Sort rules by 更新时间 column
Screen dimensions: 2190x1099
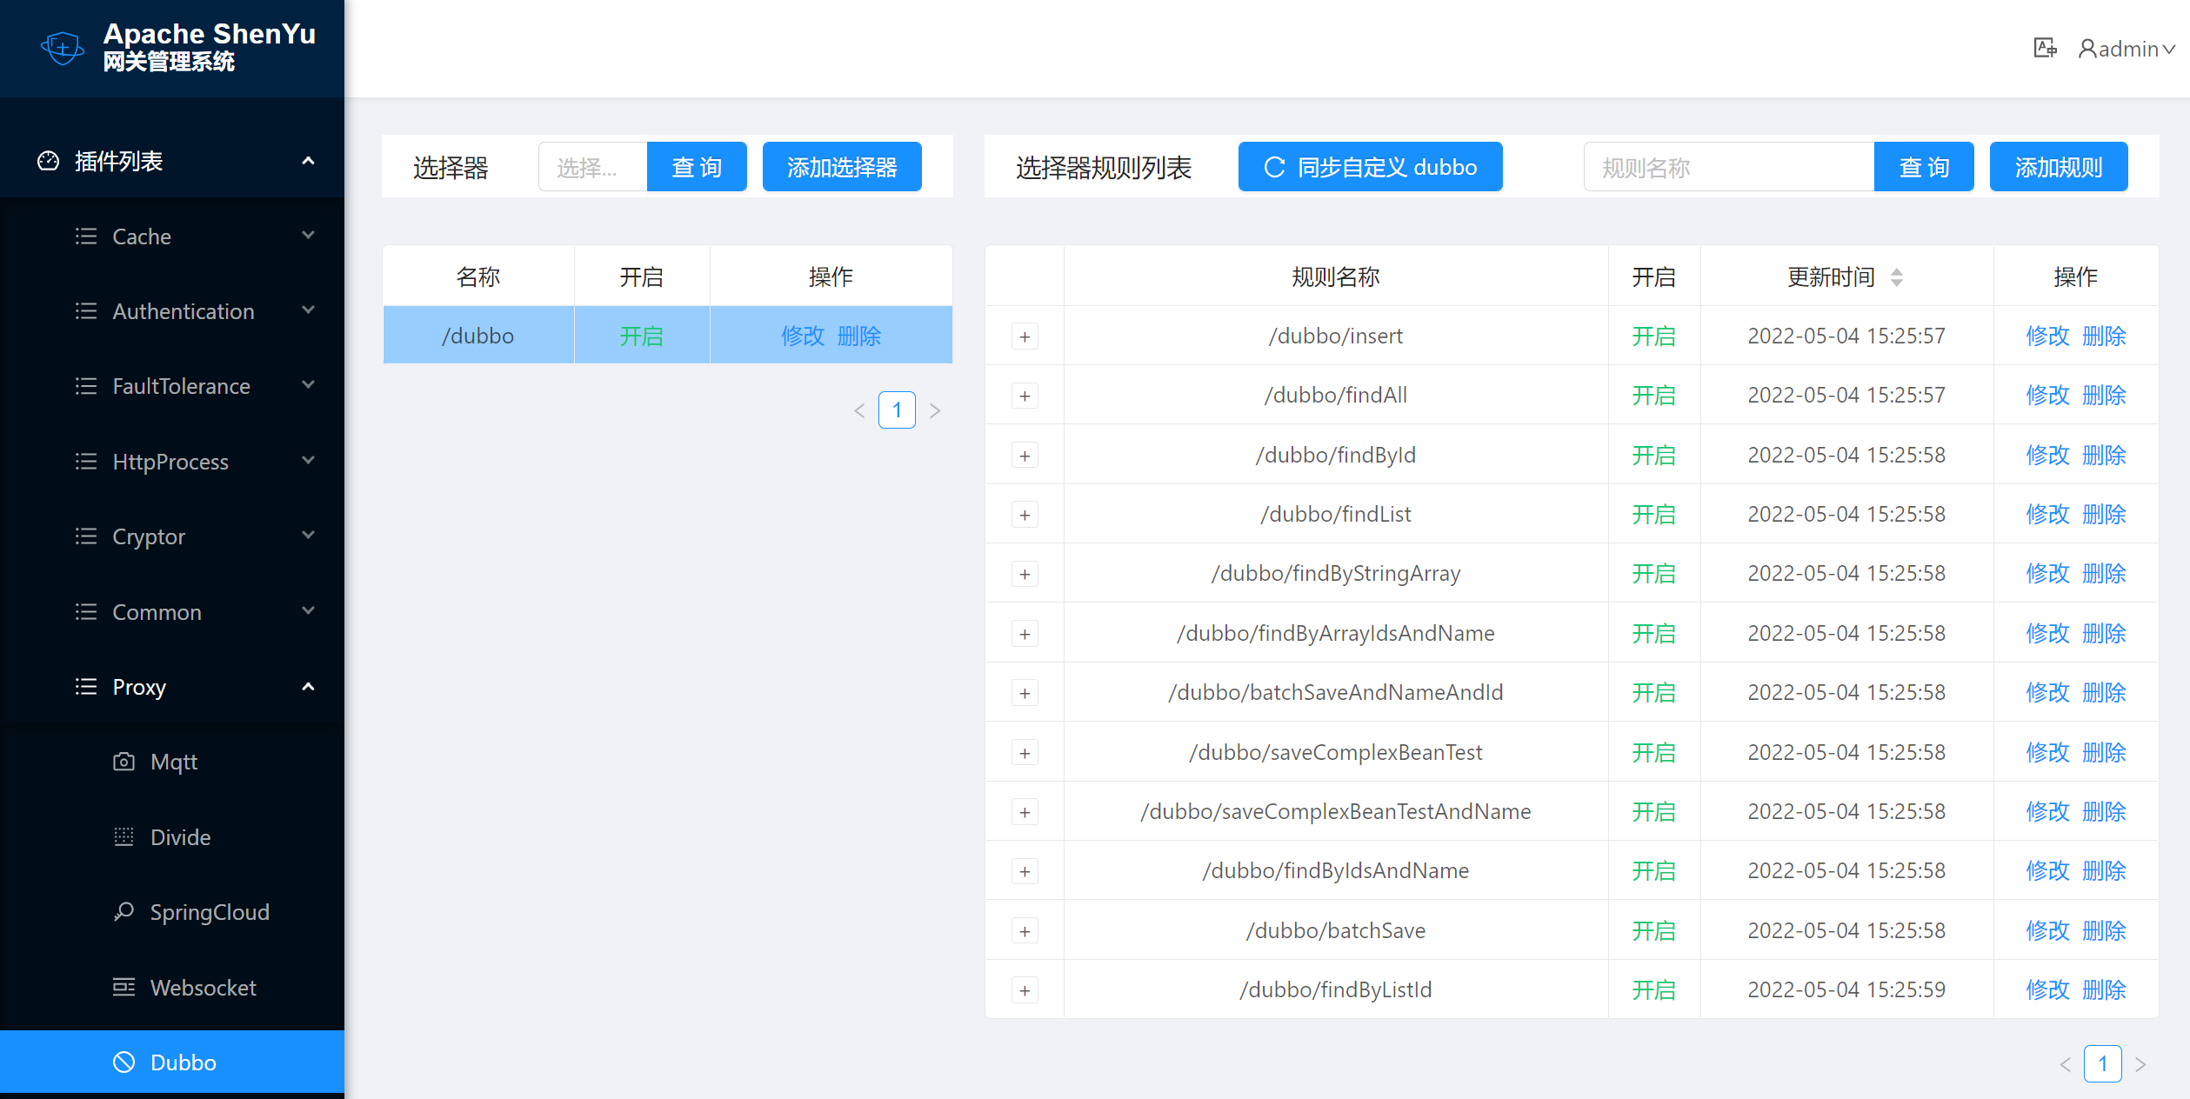[1896, 277]
